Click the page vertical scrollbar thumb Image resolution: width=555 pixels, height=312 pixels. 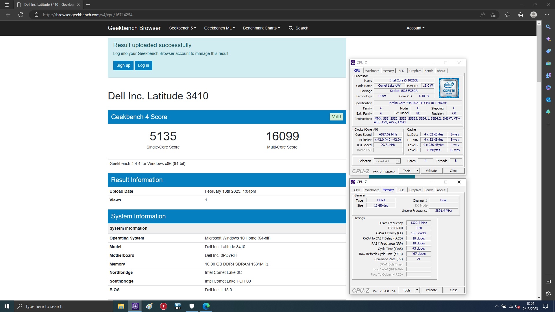coord(539,53)
